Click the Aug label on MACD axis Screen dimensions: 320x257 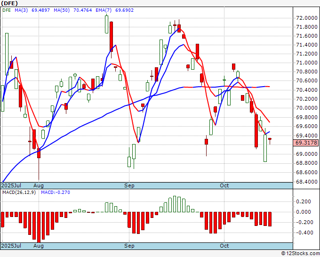pos(39,246)
